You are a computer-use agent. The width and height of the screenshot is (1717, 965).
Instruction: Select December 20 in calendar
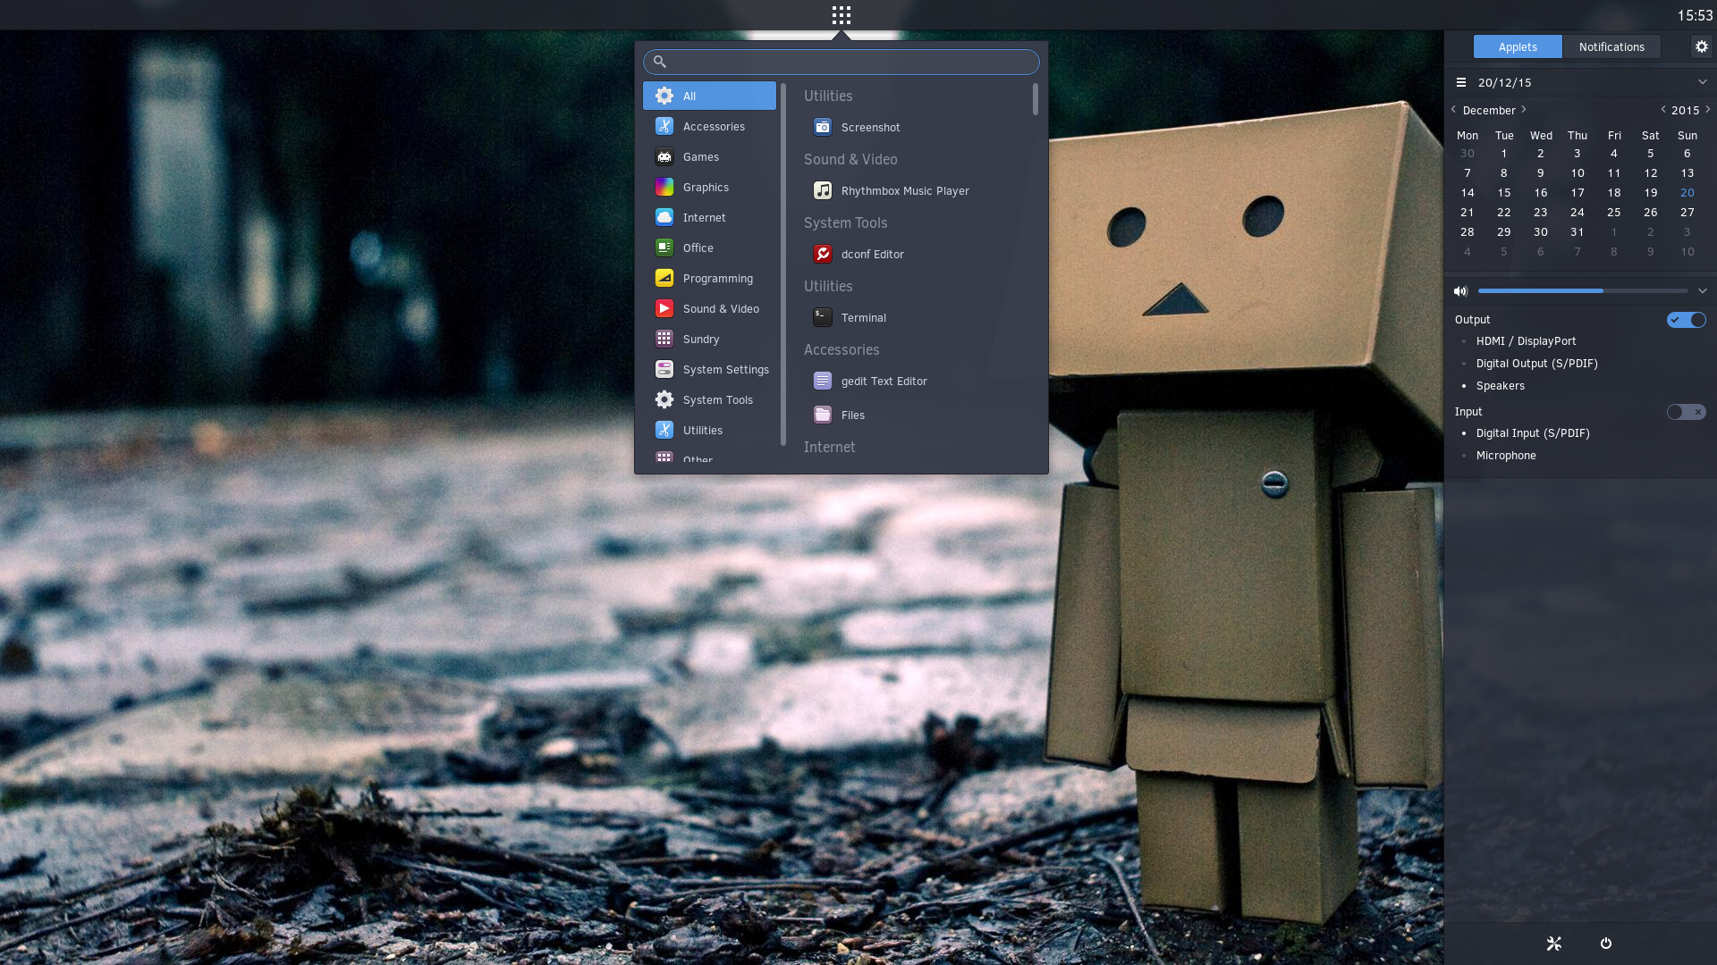[1687, 193]
